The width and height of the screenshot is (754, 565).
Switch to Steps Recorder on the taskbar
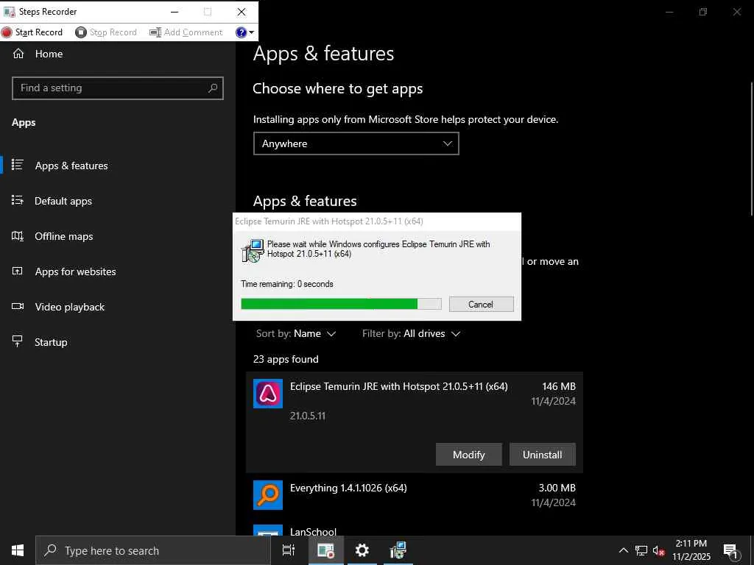pos(325,550)
